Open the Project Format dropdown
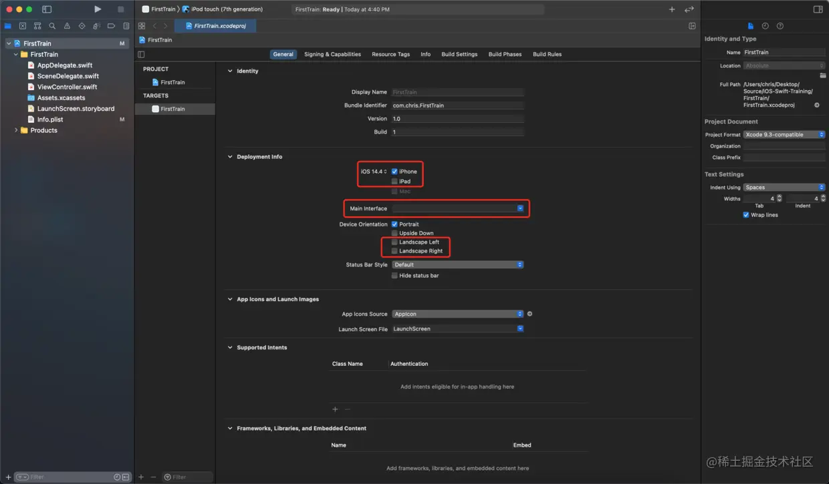Image resolution: width=829 pixels, height=484 pixels. pyautogui.click(x=784, y=135)
